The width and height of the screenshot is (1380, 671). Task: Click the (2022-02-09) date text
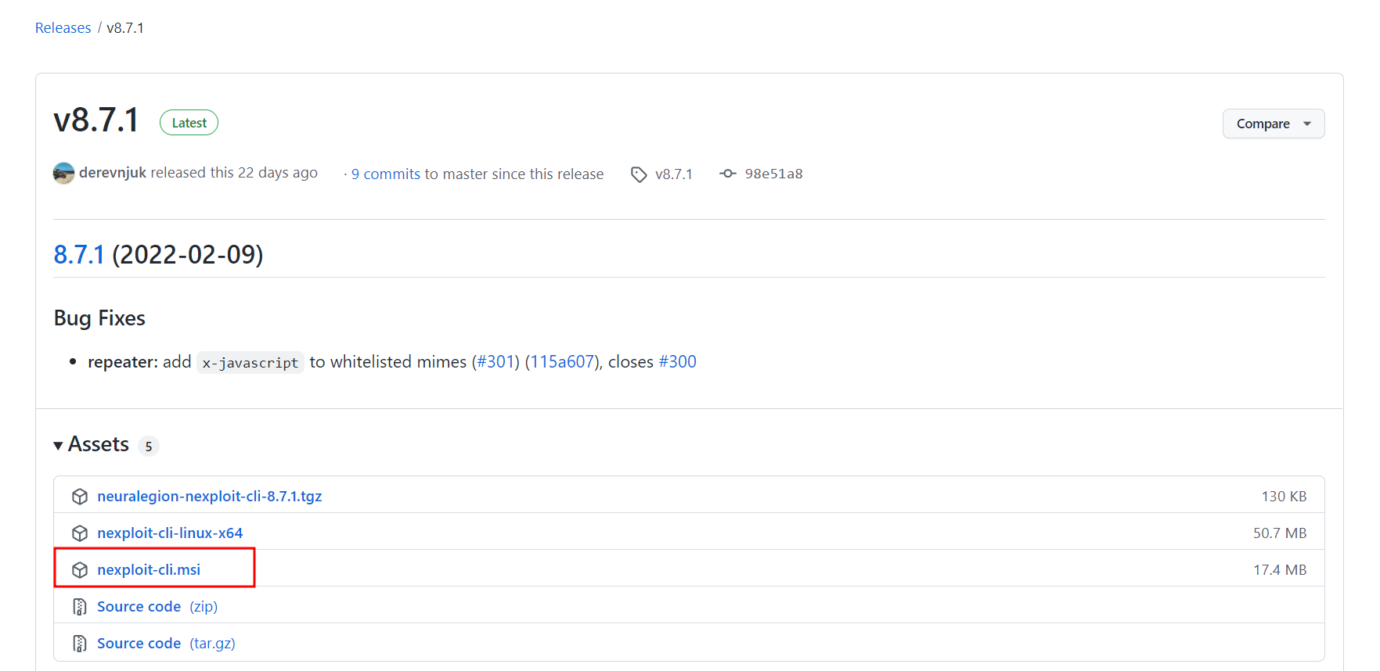click(x=188, y=255)
